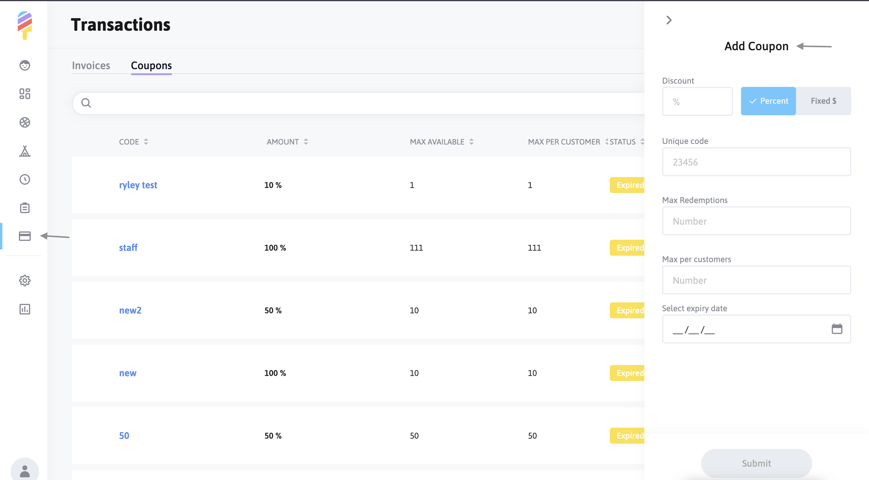Screen dimensions: 869x480
Task: Open calendar picker for expiry date
Action: point(836,329)
